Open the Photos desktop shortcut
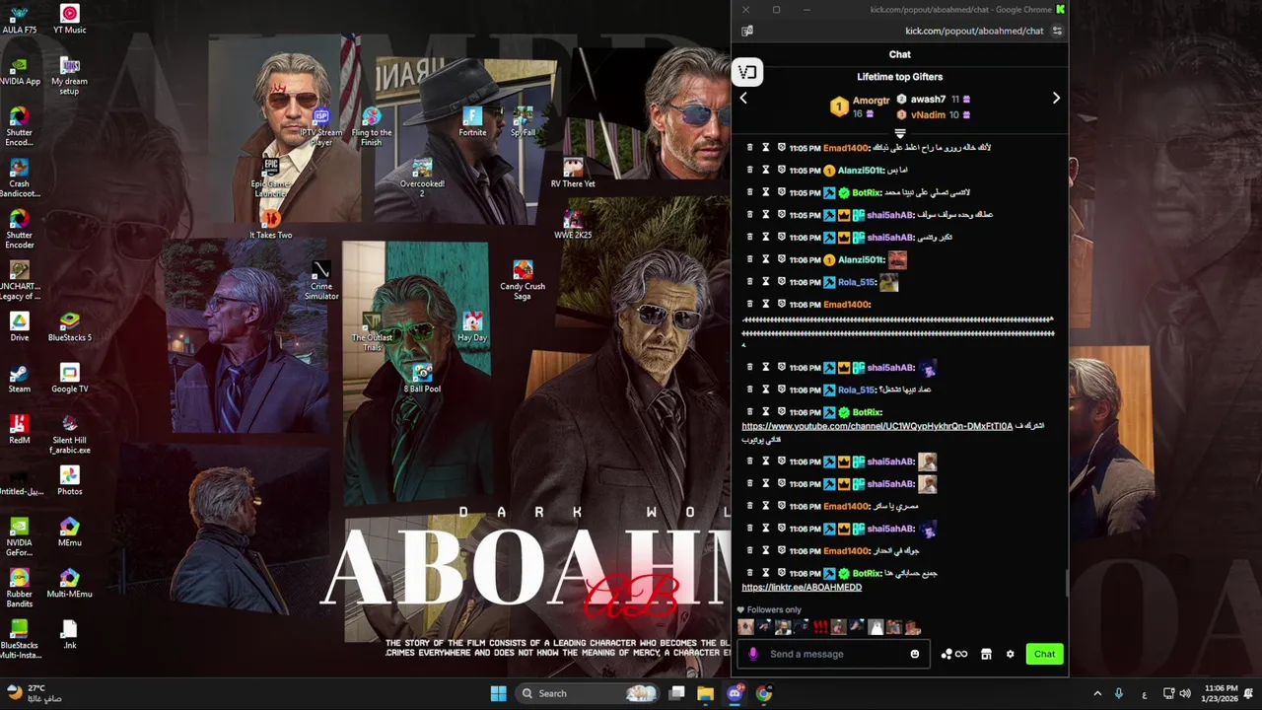This screenshot has width=1262, height=710. click(x=69, y=480)
